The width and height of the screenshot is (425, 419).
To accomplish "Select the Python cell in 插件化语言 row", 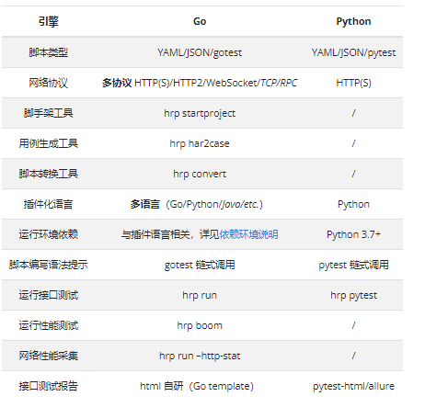I will click(353, 204).
